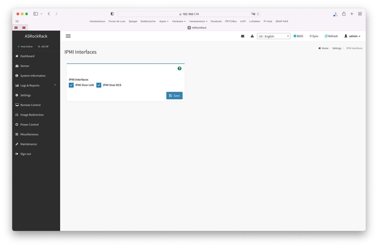Click the warning alert triangle icon
The height and width of the screenshot is (247, 378).
click(252, 36)
